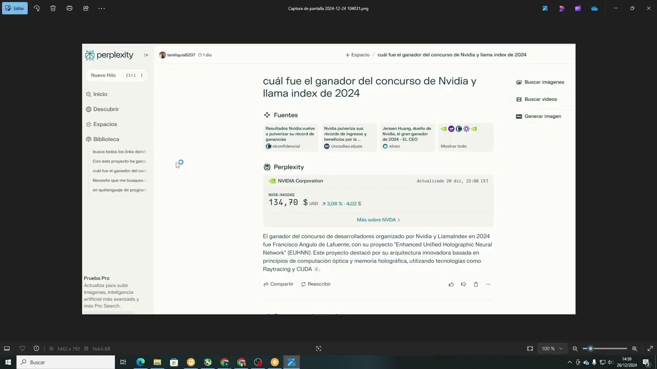Click the Nuevo Hilo button
The height and width of the screenshot is (369, 657).
[117, 75]
